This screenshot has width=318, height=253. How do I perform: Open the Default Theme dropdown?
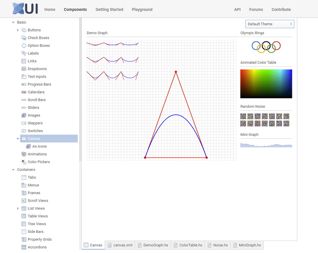(x=270, y=24)
